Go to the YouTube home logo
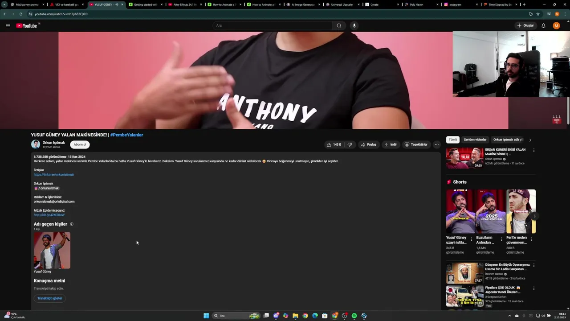 point(27,25)
